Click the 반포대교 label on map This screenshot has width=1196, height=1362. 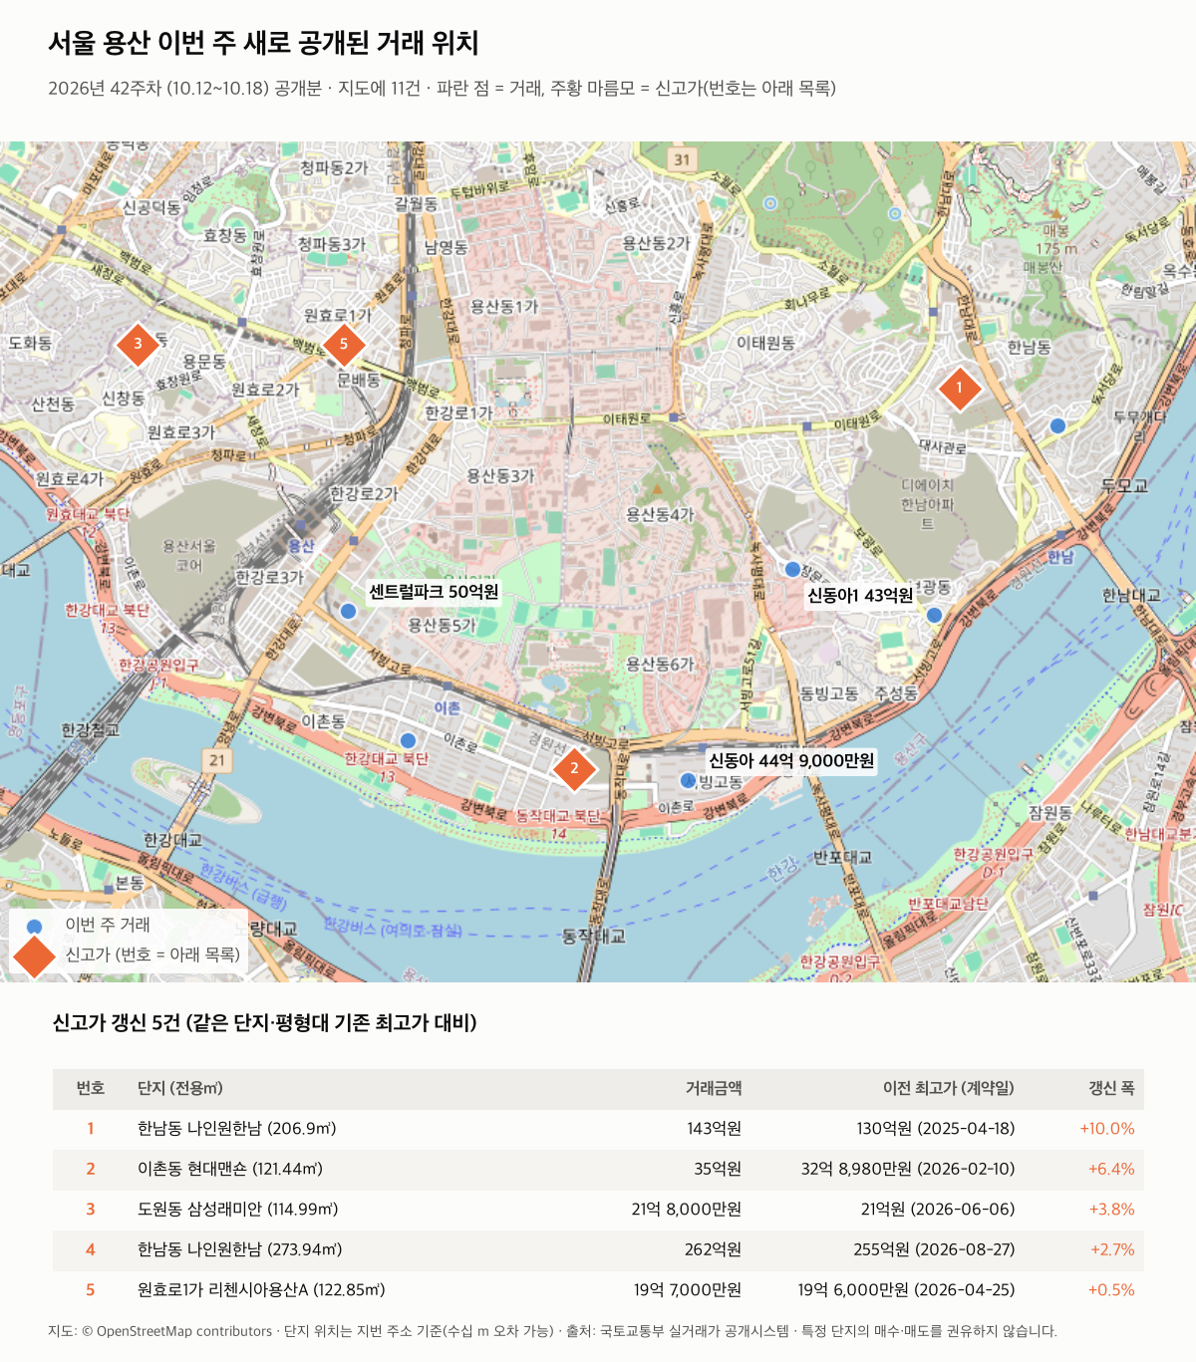click(842, 857)
